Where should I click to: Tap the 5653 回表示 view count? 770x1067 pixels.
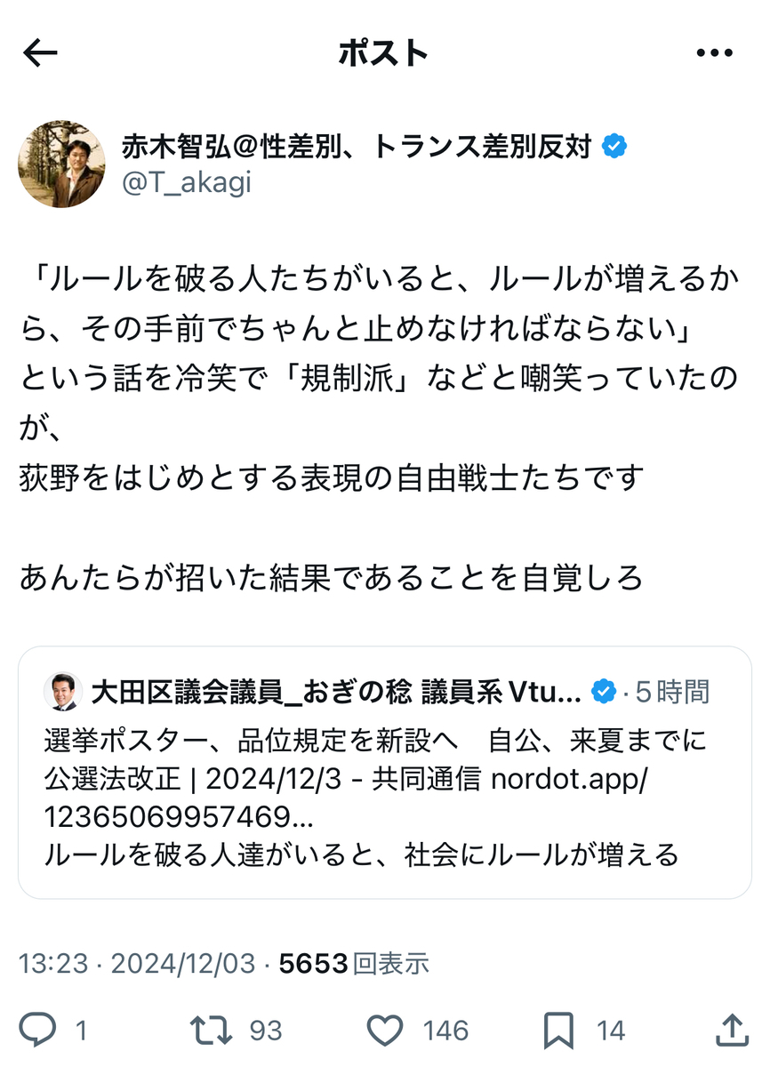[354, 962]
